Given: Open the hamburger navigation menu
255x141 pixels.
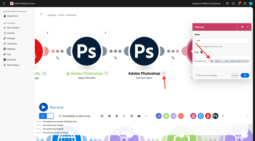Looking at the screenshot, I should (x=4, y=3).
